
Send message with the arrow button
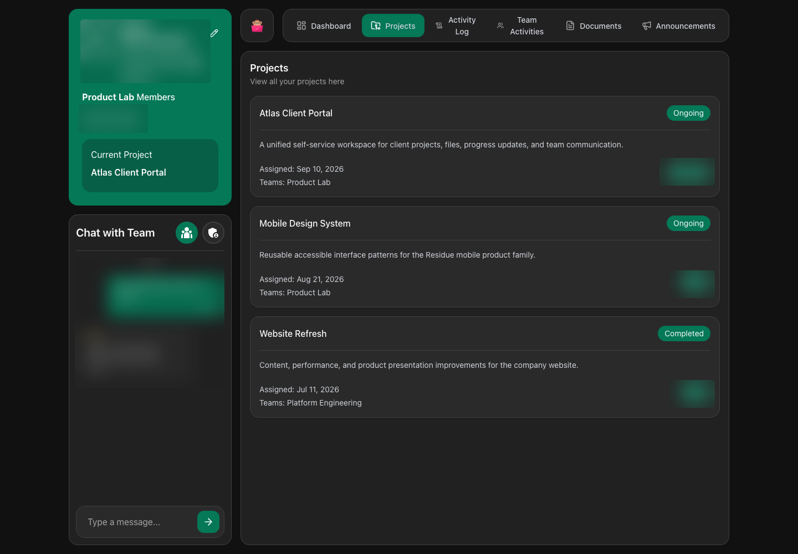[x=208, y=522]
